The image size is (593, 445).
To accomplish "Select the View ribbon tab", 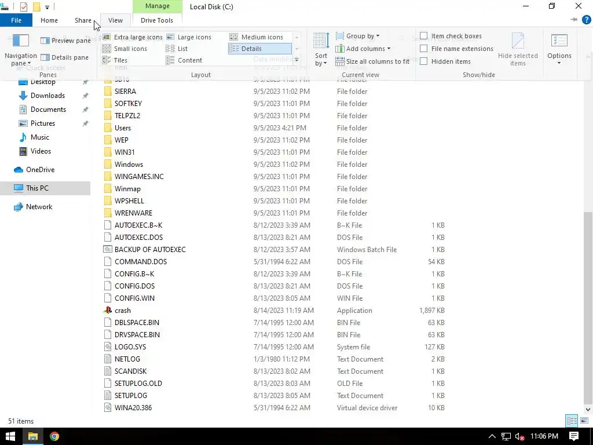I will (115, 20).
